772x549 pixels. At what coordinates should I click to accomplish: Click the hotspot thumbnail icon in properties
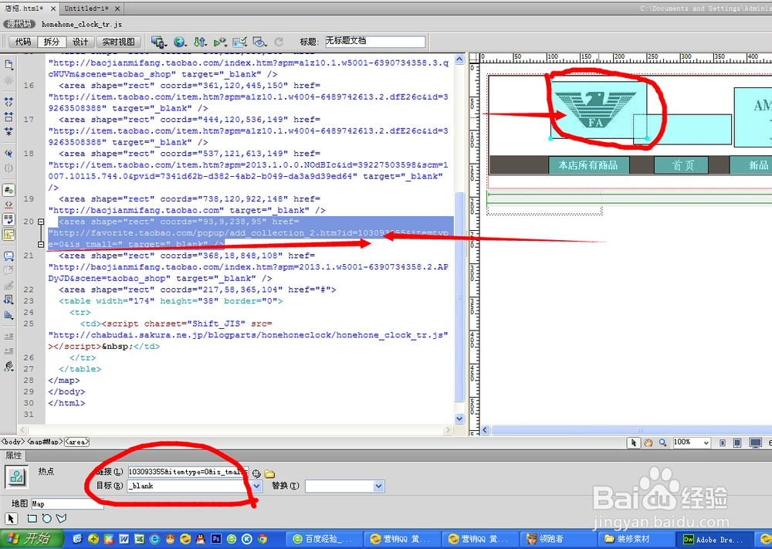16,476
